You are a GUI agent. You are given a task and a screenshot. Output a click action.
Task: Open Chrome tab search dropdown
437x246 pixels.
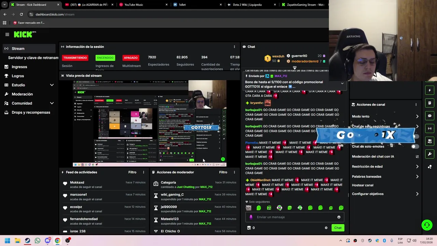4,5
